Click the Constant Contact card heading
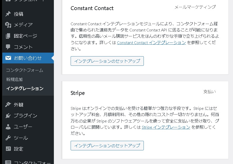The width and height of the screenshot is (233, 164). point(92,8)
